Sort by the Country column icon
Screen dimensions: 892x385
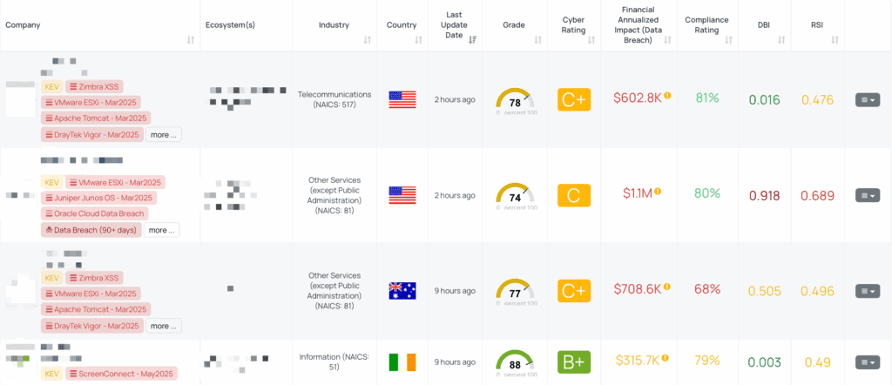tap(419, 40)
